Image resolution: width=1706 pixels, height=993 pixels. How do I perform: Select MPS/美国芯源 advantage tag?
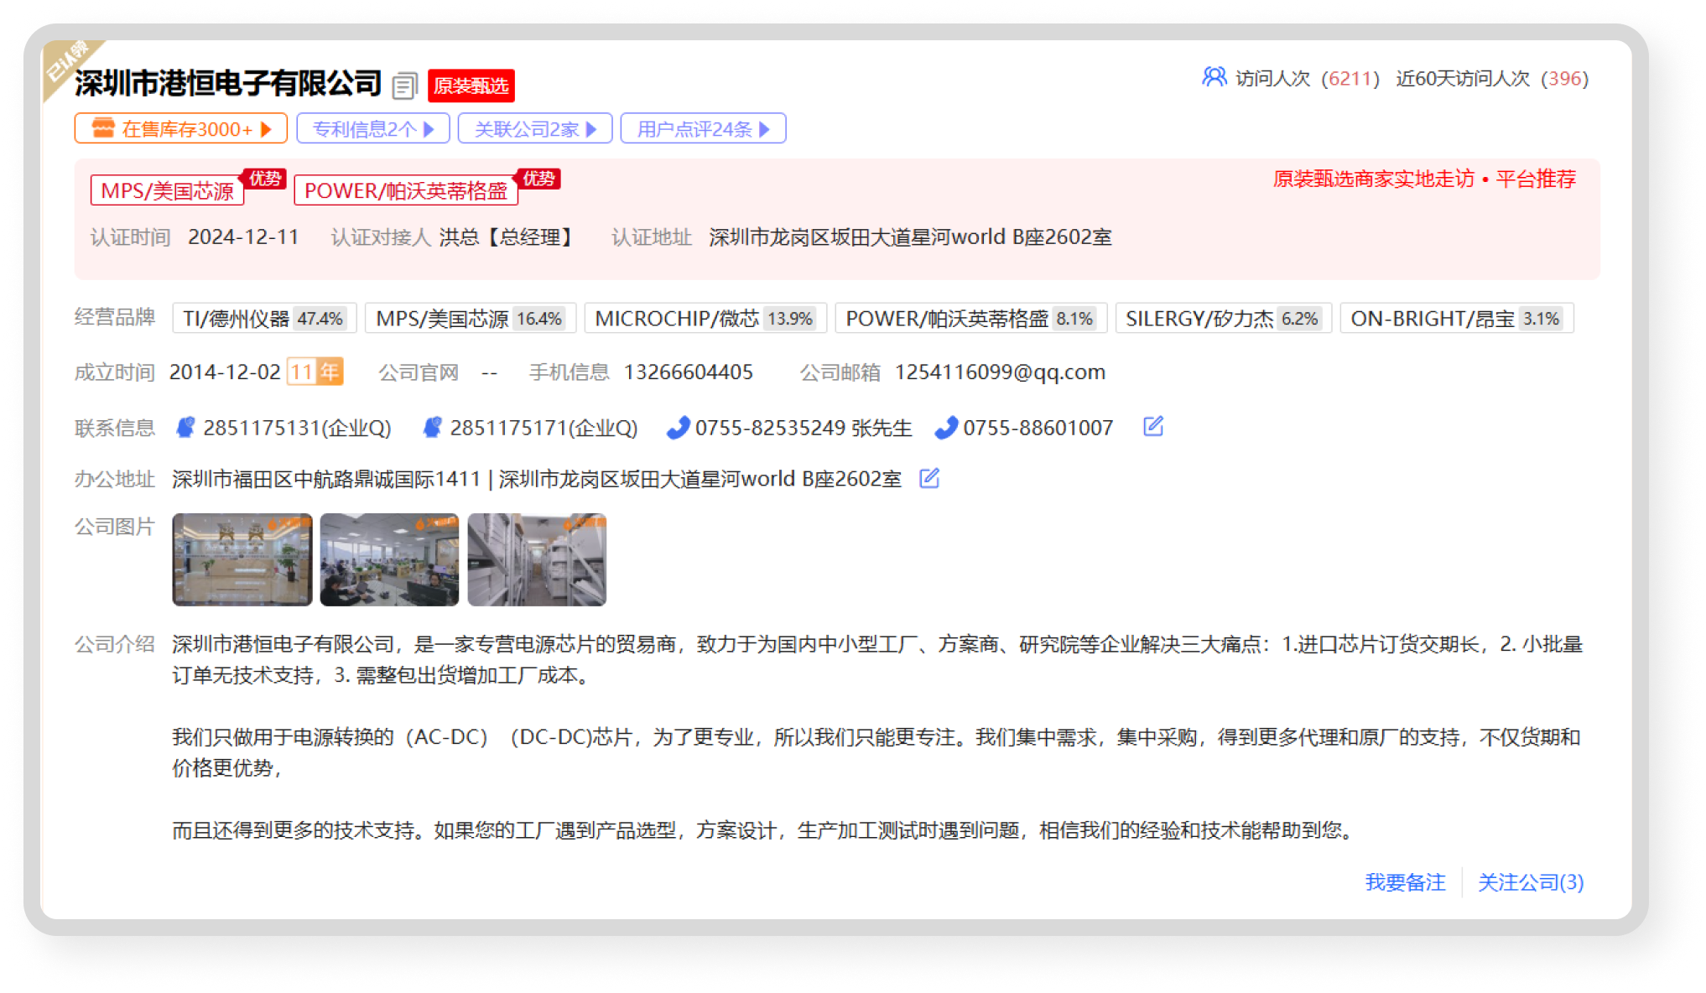point(167,190)
